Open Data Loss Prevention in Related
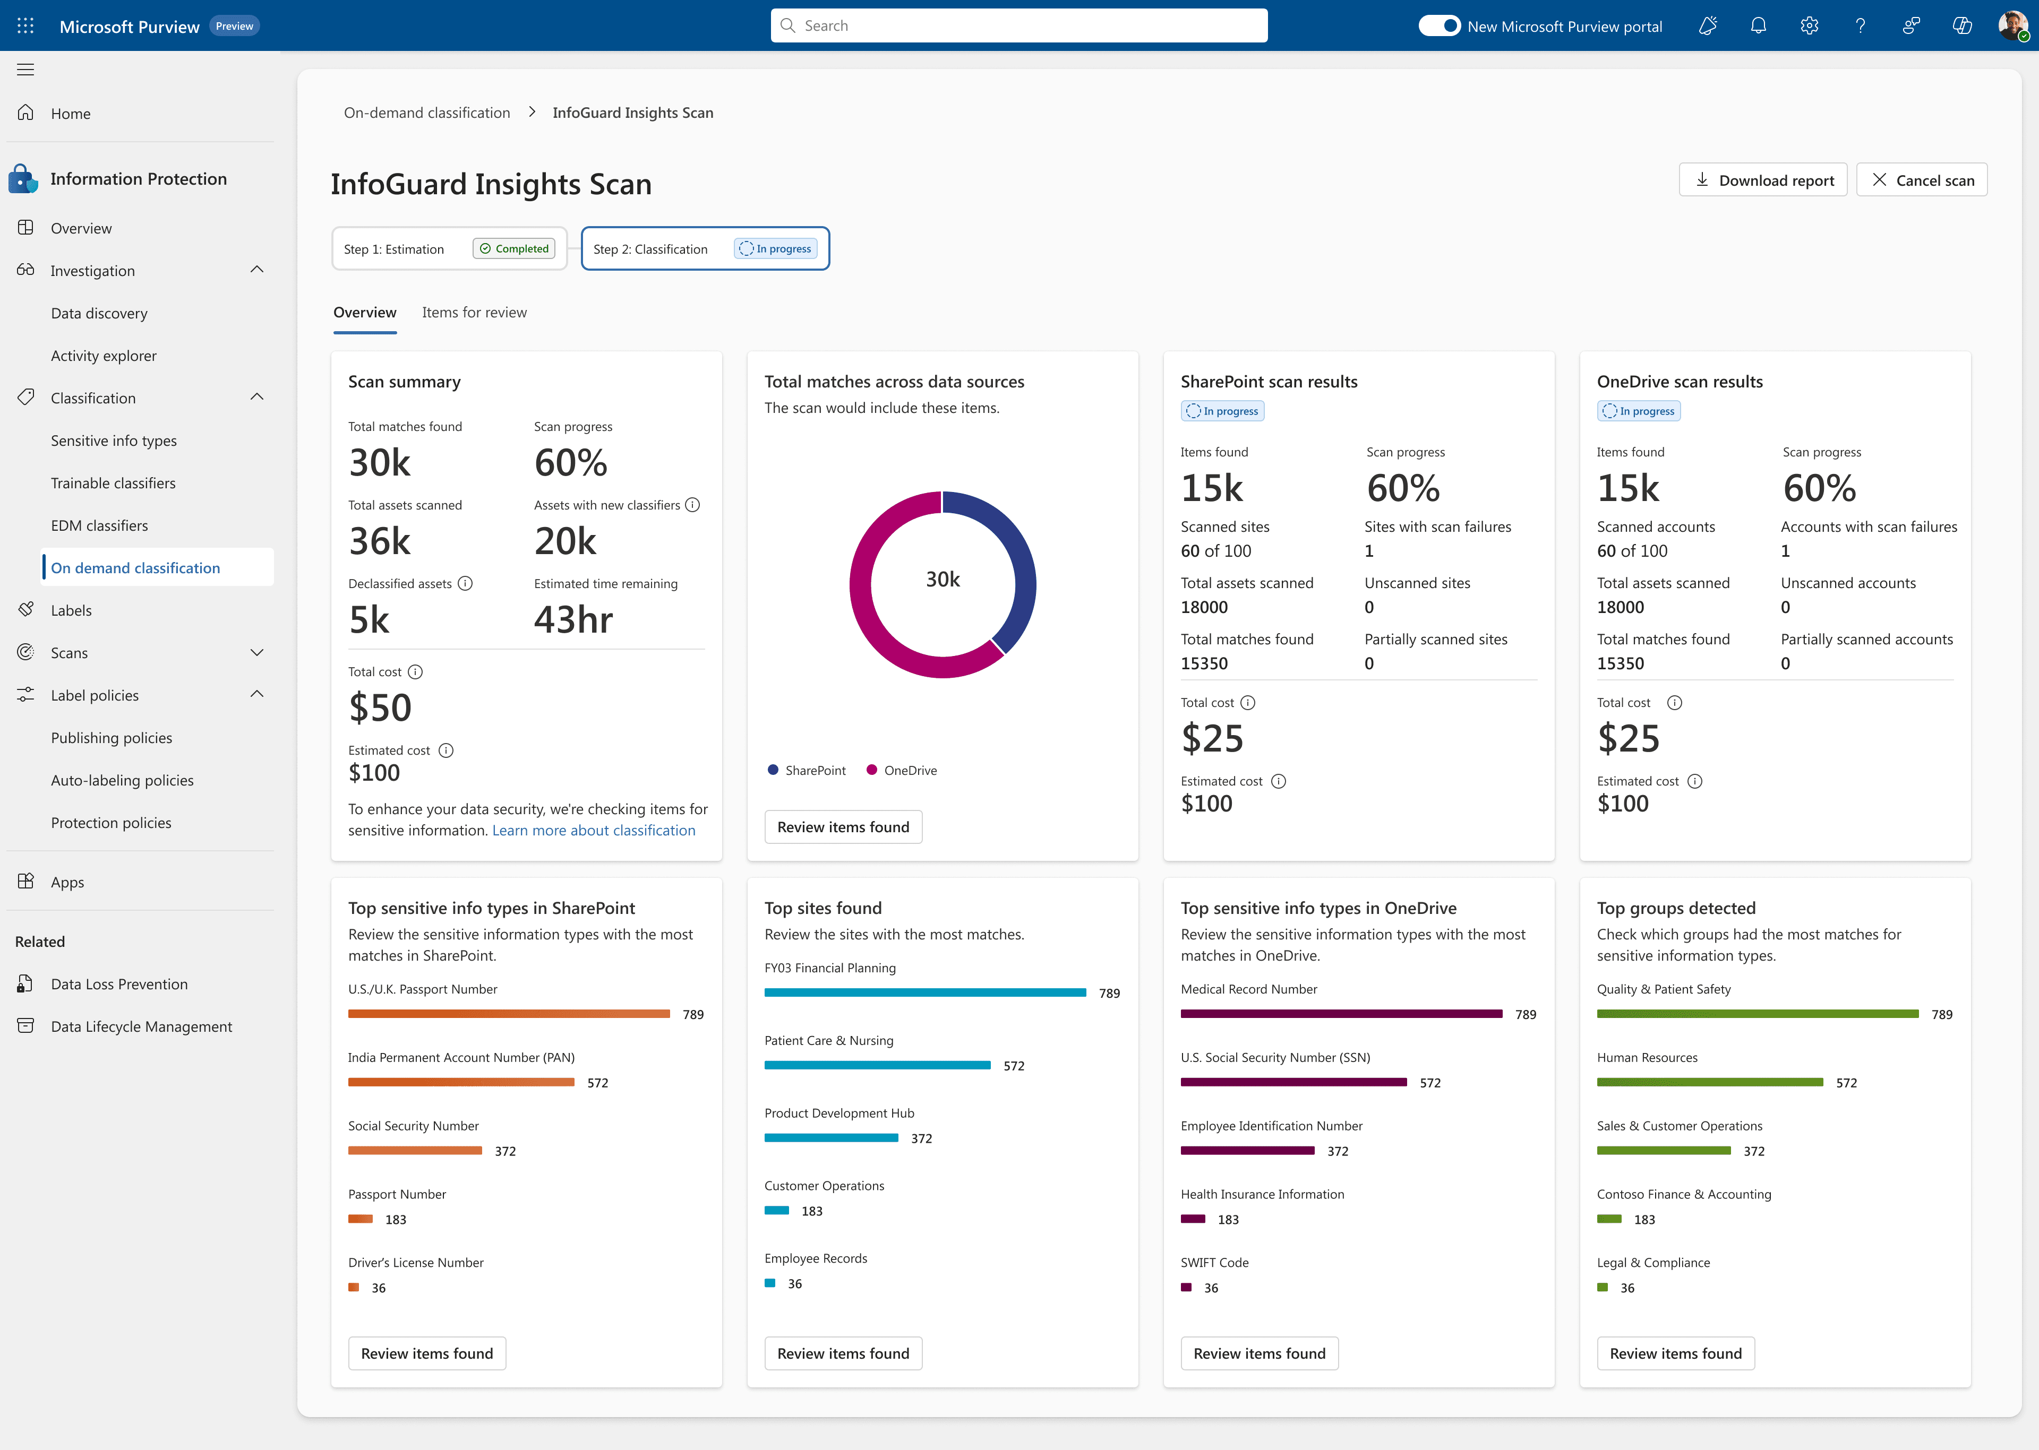 [x=119, y=984]
